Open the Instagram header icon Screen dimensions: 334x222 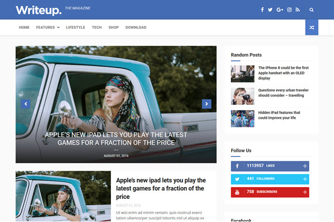[x=289, y=10]
